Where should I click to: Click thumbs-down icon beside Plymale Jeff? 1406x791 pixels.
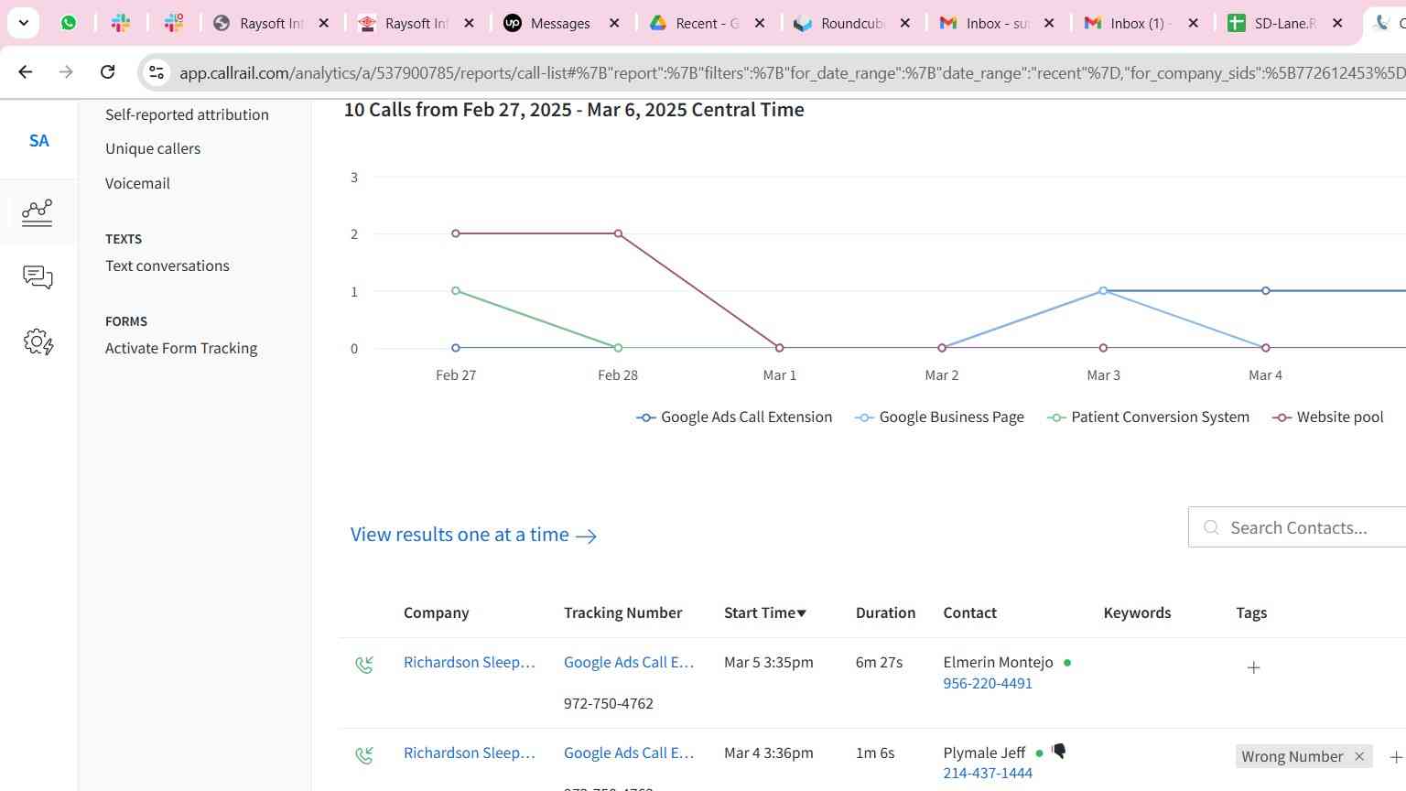coord(1058,752)
